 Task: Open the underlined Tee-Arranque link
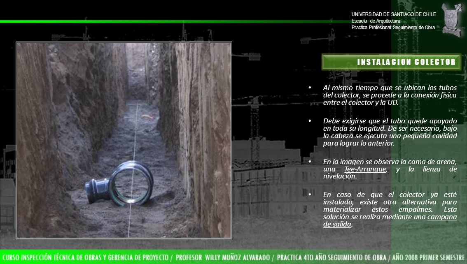(365, 169)
